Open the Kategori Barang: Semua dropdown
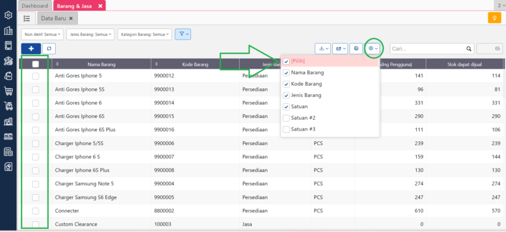Image resolution: width=506 pixels, height=232 pixels. pos(145,34)
